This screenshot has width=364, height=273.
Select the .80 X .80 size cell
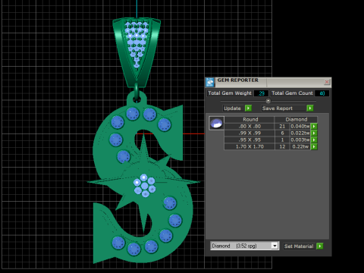[249, 126]
